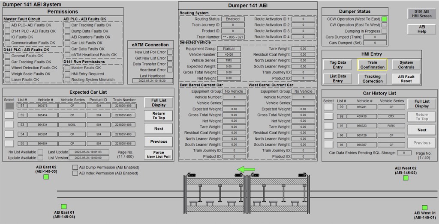
Task: Click vehicle number 963978 in Expected Car List
Action: (42, 106)
